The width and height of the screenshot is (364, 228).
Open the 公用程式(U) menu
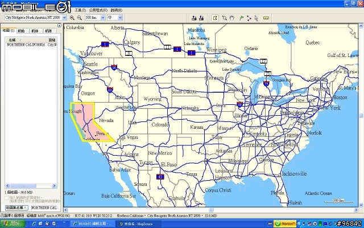(98, 10)
